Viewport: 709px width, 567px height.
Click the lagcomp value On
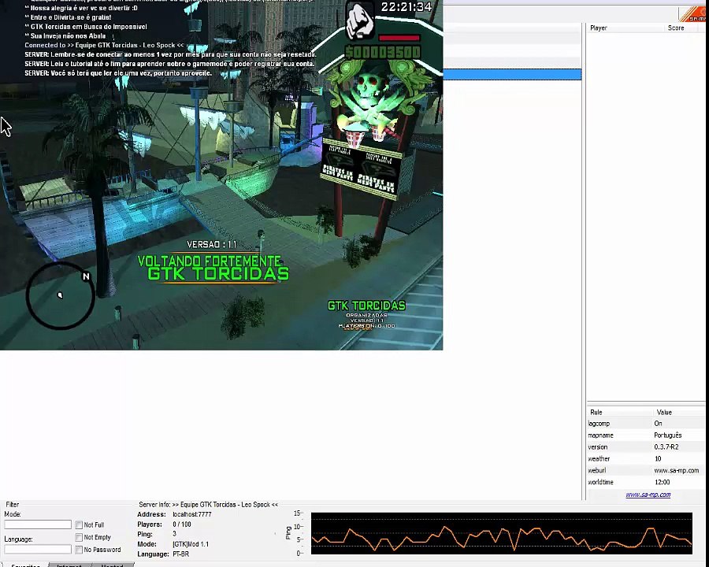coord(658,424)
